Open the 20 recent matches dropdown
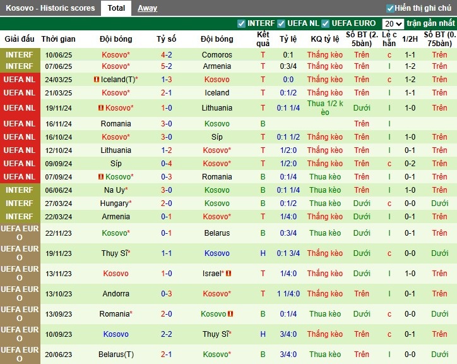 pos(393,23)
